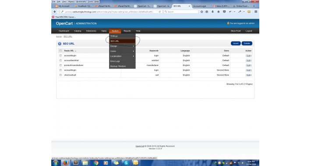Click the OpenCart footer link
The width and height of the screenshot is (311, 166).
[140, 146]
